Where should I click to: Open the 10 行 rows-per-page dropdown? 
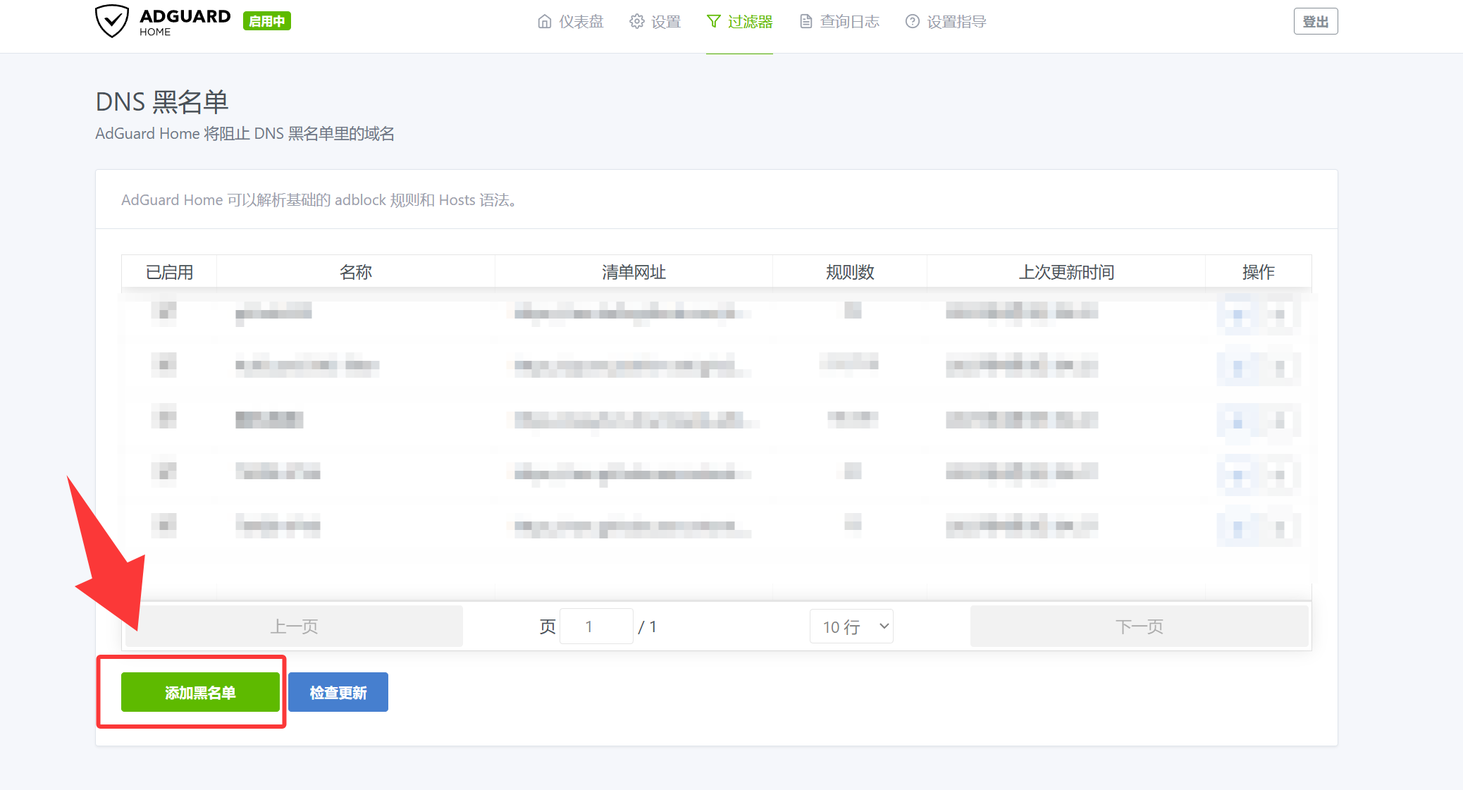point(851,627)
